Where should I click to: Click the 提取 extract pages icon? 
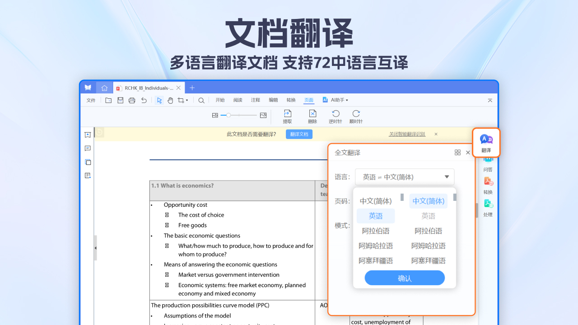click(x=287, y=116)
